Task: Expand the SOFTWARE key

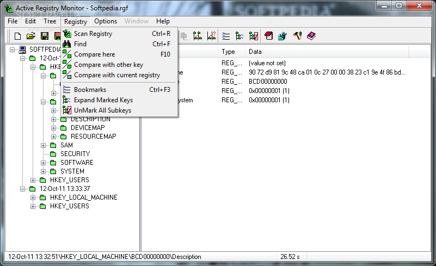Action: coord(43,163)
